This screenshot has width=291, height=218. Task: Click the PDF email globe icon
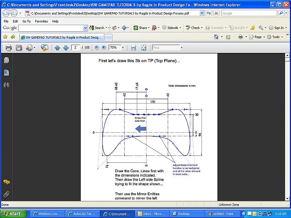coord(44,48)
